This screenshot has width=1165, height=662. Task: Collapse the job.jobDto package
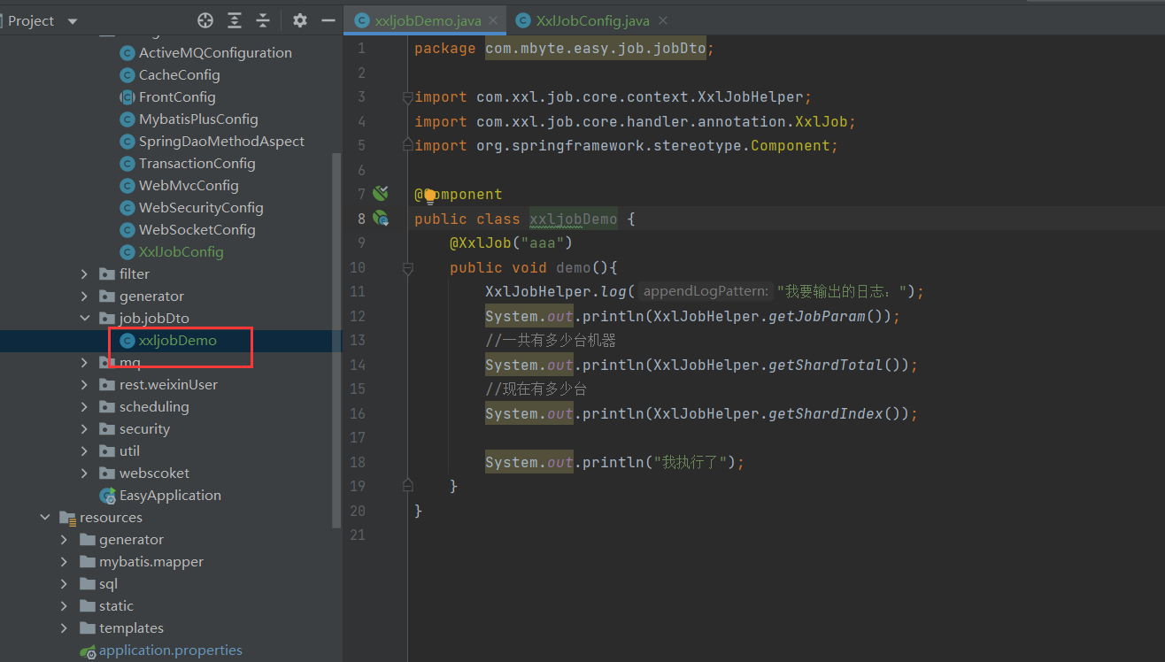click(x=84, y=319)
